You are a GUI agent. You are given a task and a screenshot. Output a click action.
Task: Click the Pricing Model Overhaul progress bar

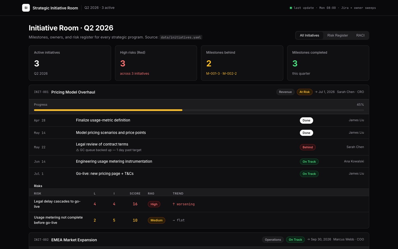pyautogui.click(x=199, y=110)
